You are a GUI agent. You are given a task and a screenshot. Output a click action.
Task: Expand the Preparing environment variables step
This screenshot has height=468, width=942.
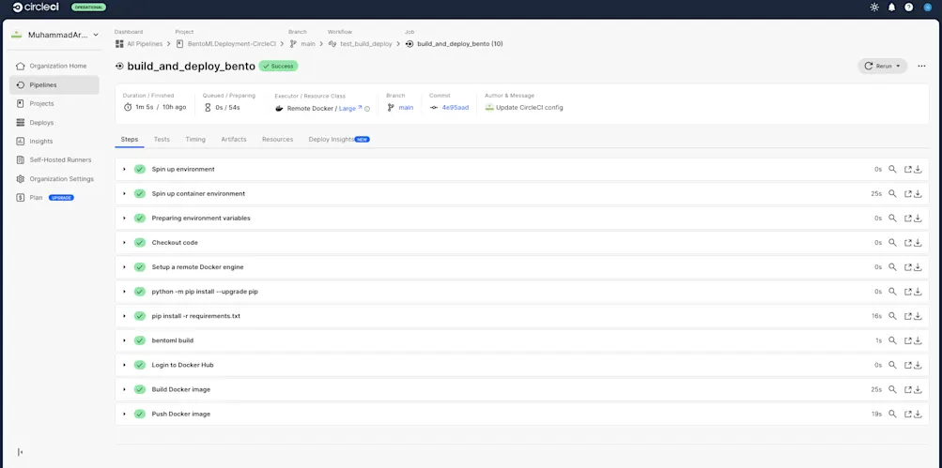[124, 218]
